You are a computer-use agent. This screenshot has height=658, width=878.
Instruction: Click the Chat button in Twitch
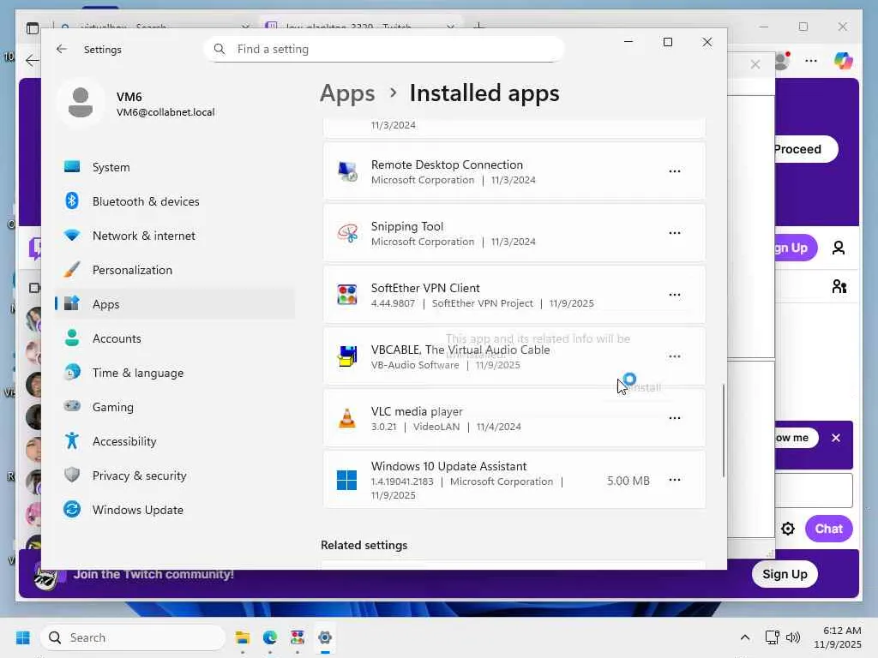829,529
